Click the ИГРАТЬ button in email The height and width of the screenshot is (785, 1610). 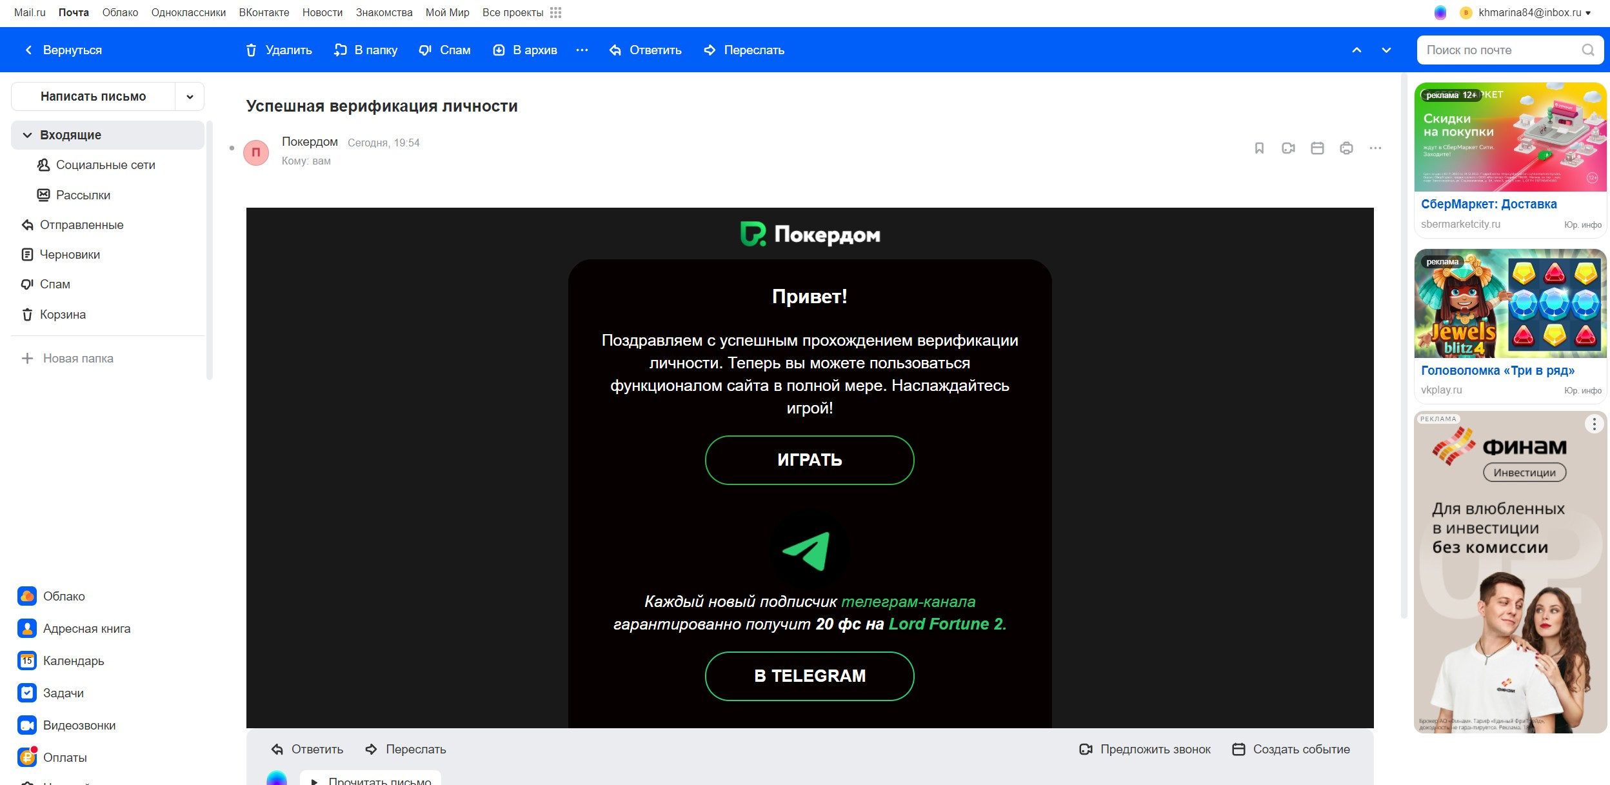810,460
